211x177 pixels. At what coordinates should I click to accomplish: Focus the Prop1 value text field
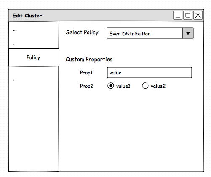point(150,73)
